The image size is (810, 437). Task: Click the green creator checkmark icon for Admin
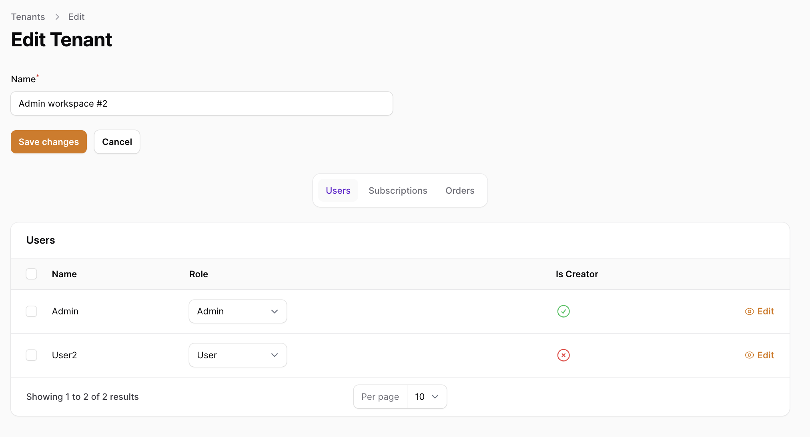(x=563, y=311)
